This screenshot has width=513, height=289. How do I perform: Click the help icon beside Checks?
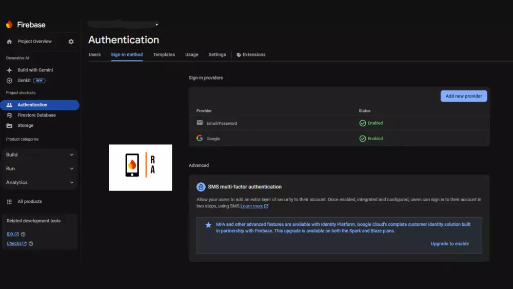[31, 243]
